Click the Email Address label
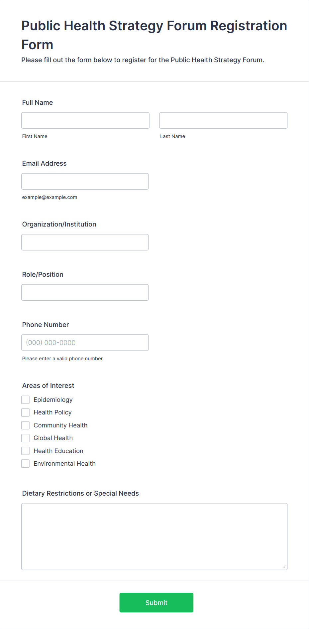 tap(45, 163)
